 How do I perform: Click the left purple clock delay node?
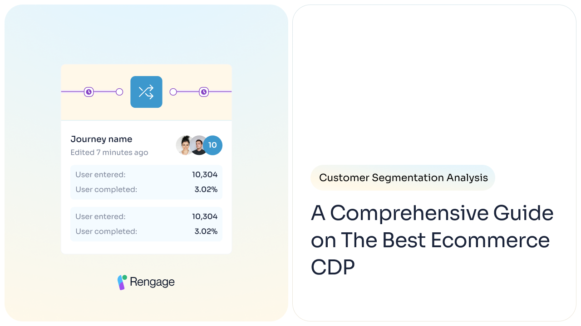(x=89, y=92)
